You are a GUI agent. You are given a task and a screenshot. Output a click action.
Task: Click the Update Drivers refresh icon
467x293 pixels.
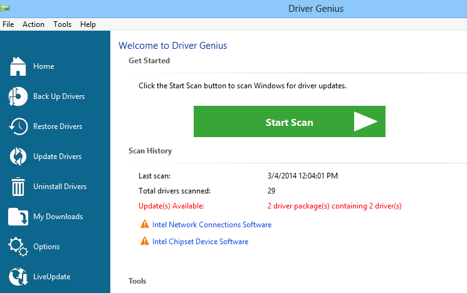tap(18, 157)
